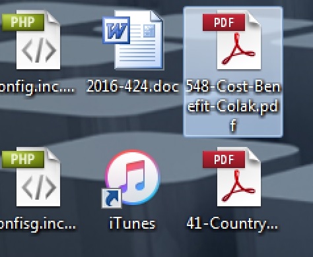Click red PDF badge on 41-Country file
The width and height of the screenshot is (313, 257).
click(x=224, y=159)
